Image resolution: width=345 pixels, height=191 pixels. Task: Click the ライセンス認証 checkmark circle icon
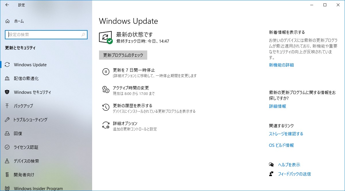[7, 147]
